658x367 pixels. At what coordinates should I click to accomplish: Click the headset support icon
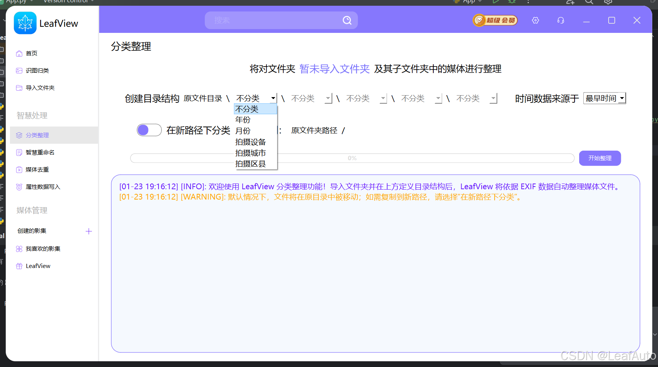(560, 20)
